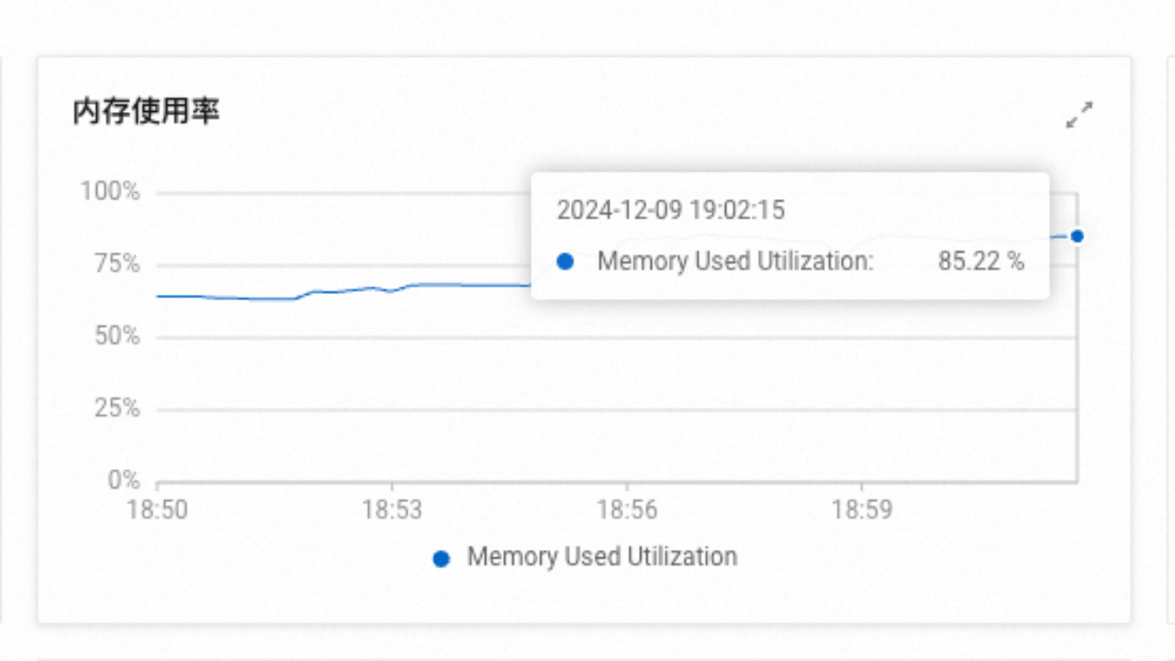Click the 50% y-axis label
Image resolution: width=1175 pixels, height=661 pixels.
117,336
